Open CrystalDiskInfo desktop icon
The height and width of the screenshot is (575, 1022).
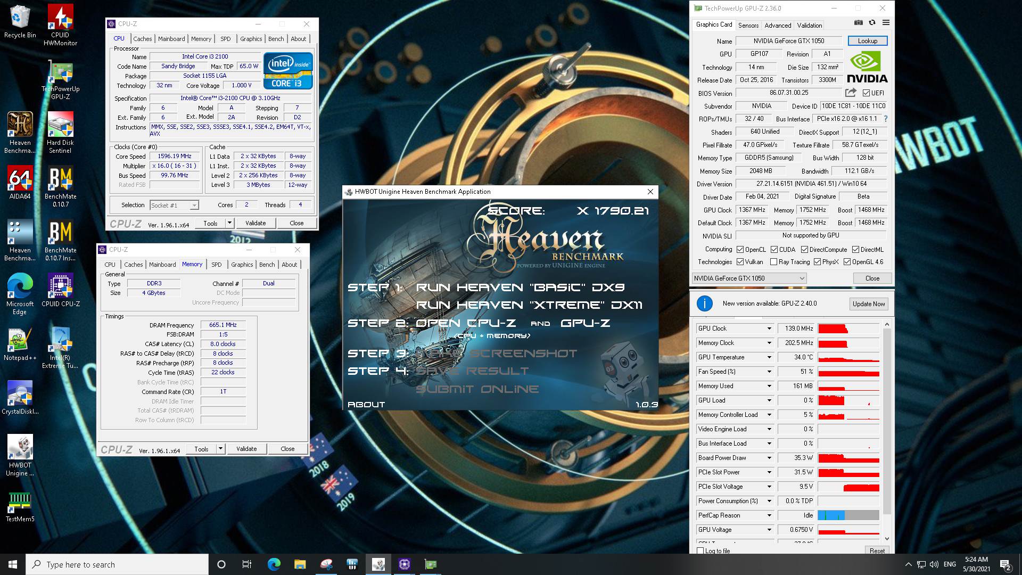click(x=20, y=398)
